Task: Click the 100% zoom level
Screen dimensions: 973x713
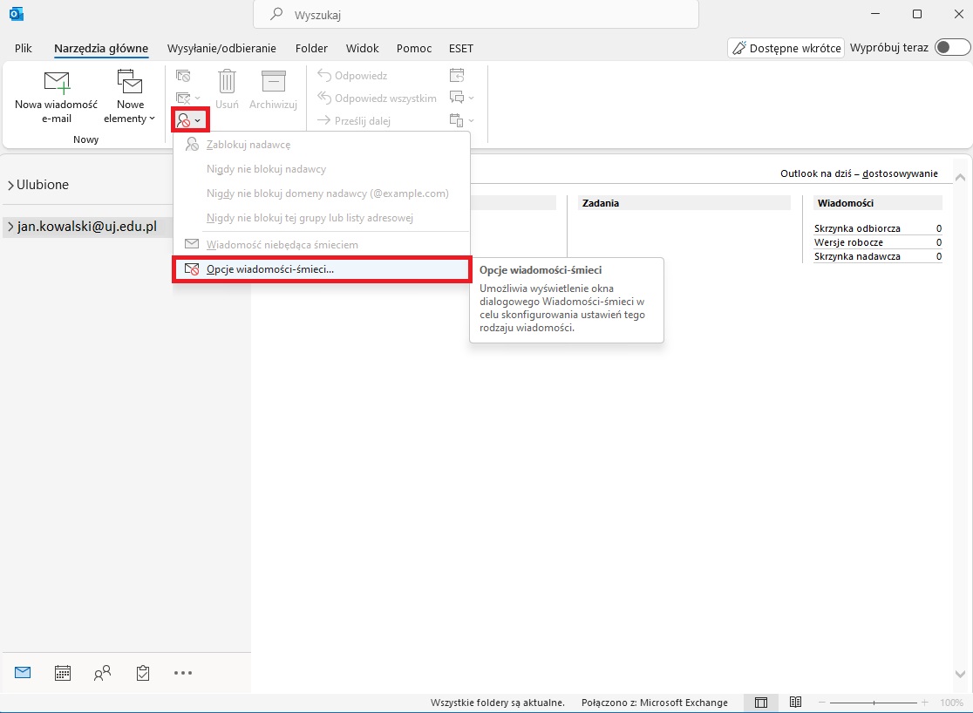Action: [951, 703]
